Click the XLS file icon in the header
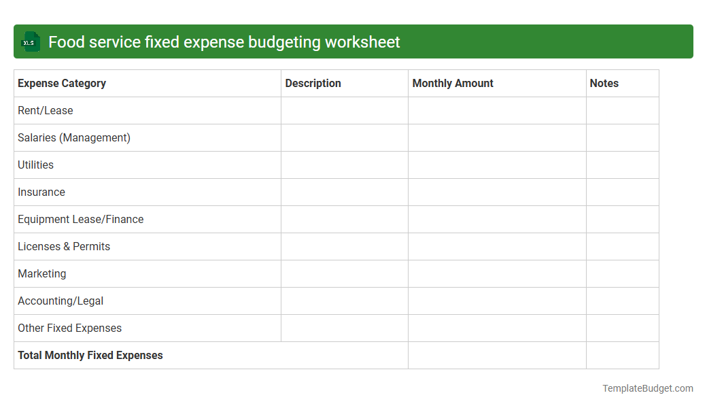Screen dimensions: 707x408 click(x=30, y=41)
